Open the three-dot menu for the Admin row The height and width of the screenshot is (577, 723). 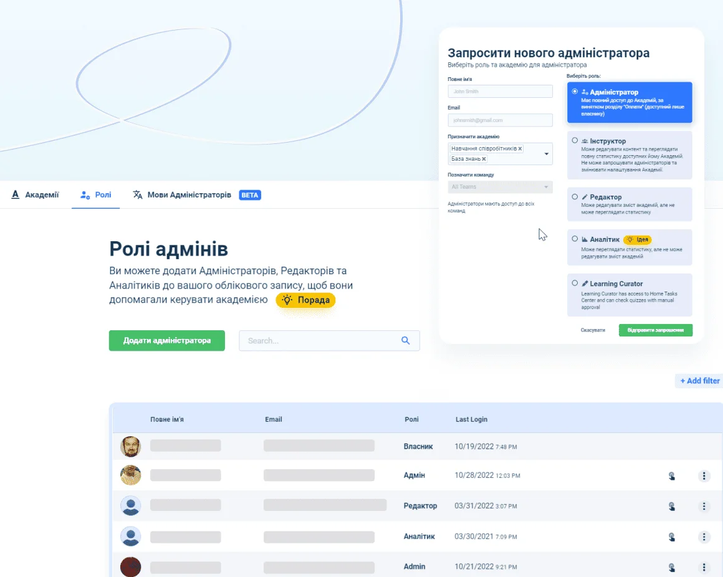click(704, 567)
